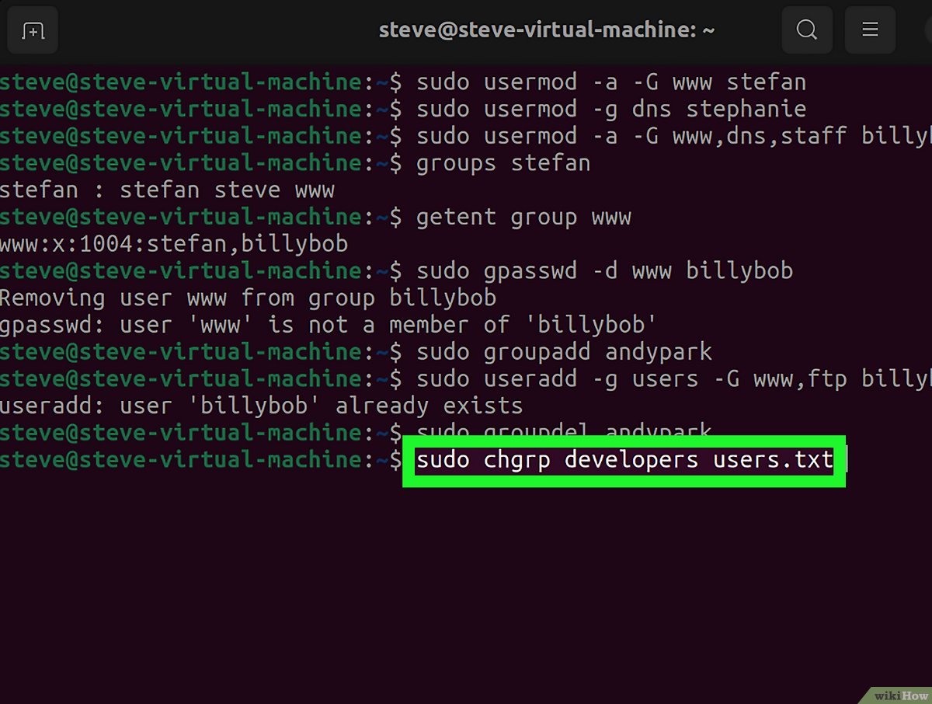Click the 'groups stefan' command
The width and height of the screenshot is (932, 704).
[x=503, y=163]
